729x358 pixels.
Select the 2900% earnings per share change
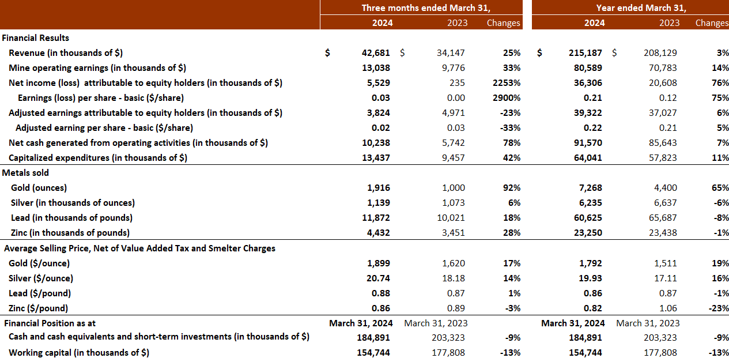[x=506, y=98]
